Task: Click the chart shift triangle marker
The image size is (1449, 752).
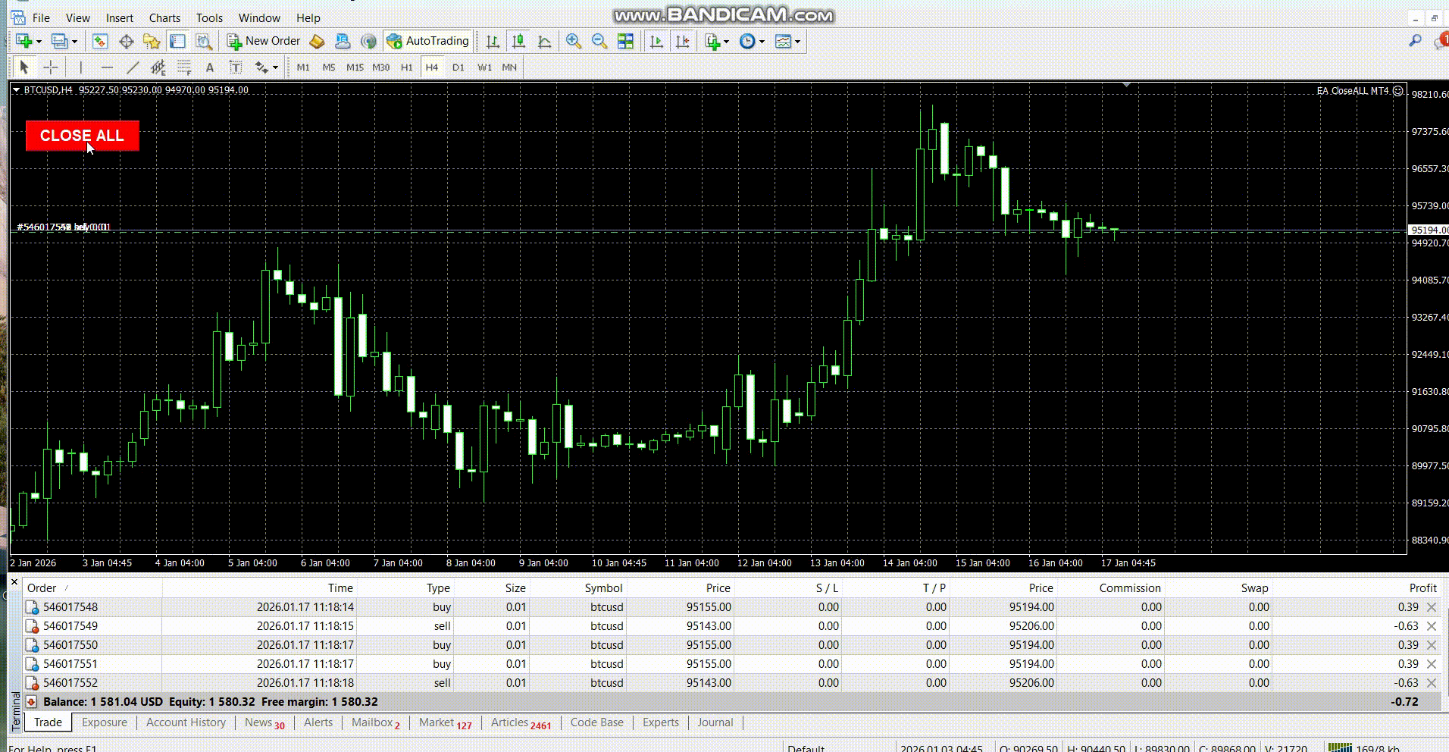Action: pyautogui.click(x=1127, y=85)
